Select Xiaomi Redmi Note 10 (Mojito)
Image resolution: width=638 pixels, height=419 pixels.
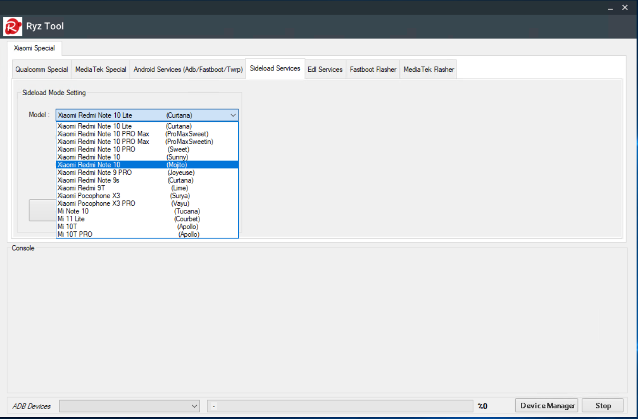click(x=147, y=165)
